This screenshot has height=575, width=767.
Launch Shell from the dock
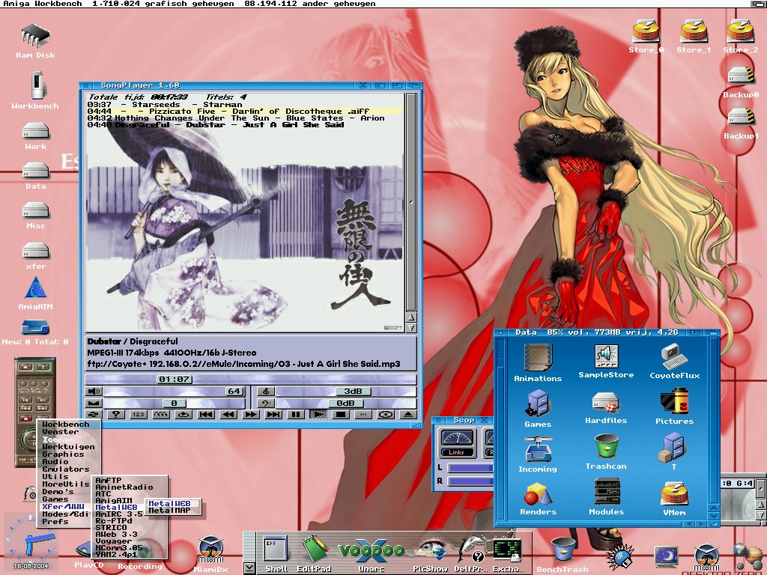tap(276, 553)
